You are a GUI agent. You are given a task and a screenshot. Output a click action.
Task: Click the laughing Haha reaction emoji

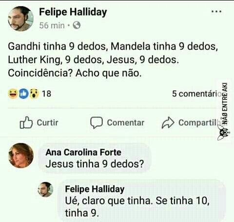tap(13, 94)
